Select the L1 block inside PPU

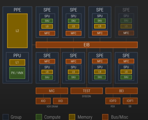pyautogui.click(x=17, y=62)
